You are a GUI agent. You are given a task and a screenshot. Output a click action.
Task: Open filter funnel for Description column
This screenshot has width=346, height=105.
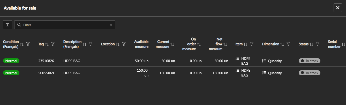click(x=91, y=44)
